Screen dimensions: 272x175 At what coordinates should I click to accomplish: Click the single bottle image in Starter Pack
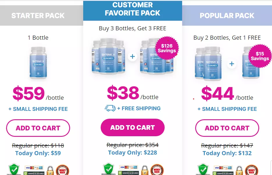pos(38,63)
